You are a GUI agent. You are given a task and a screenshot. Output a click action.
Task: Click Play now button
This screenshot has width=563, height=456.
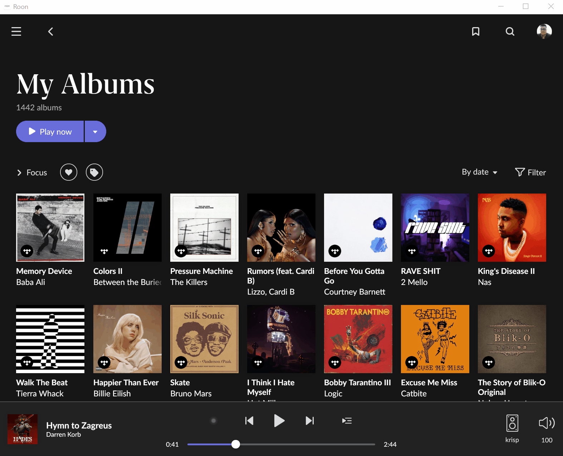pyautogui.click(x=50, y=131)
